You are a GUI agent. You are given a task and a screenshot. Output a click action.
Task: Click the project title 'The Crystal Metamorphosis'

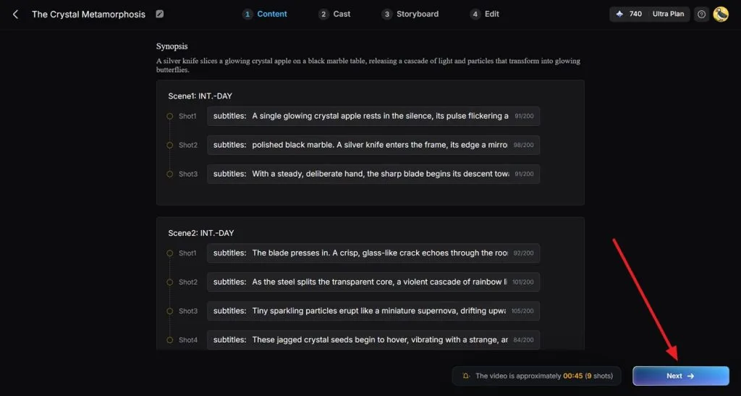coord(88,14)
